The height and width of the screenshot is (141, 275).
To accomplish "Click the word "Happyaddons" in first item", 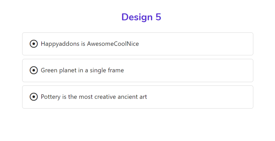I will pyautogui.click(x=60, y=44).
